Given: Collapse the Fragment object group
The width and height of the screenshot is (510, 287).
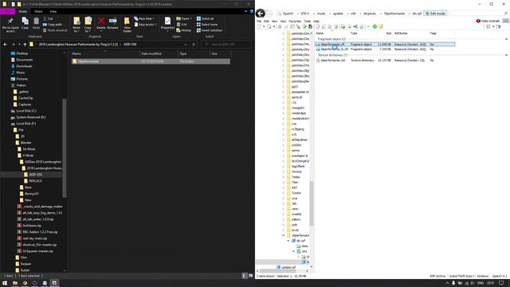Looking at the screenshot, I should (506, 39).
